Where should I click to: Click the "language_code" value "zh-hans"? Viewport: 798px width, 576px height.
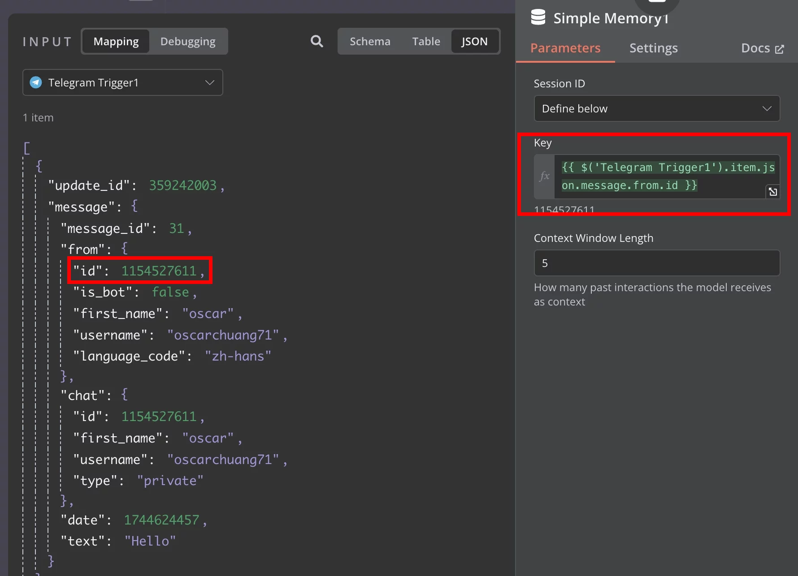238,356
